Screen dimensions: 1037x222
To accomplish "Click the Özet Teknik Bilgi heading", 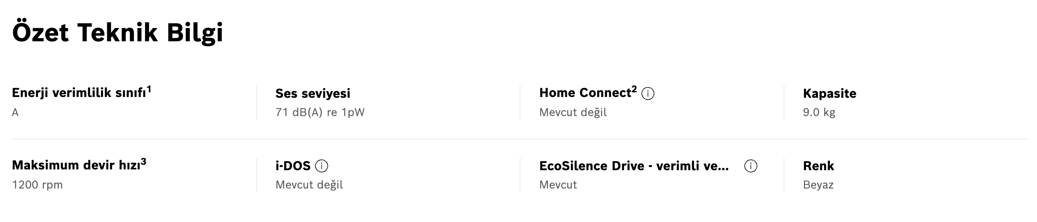I will tap(118, 32).
